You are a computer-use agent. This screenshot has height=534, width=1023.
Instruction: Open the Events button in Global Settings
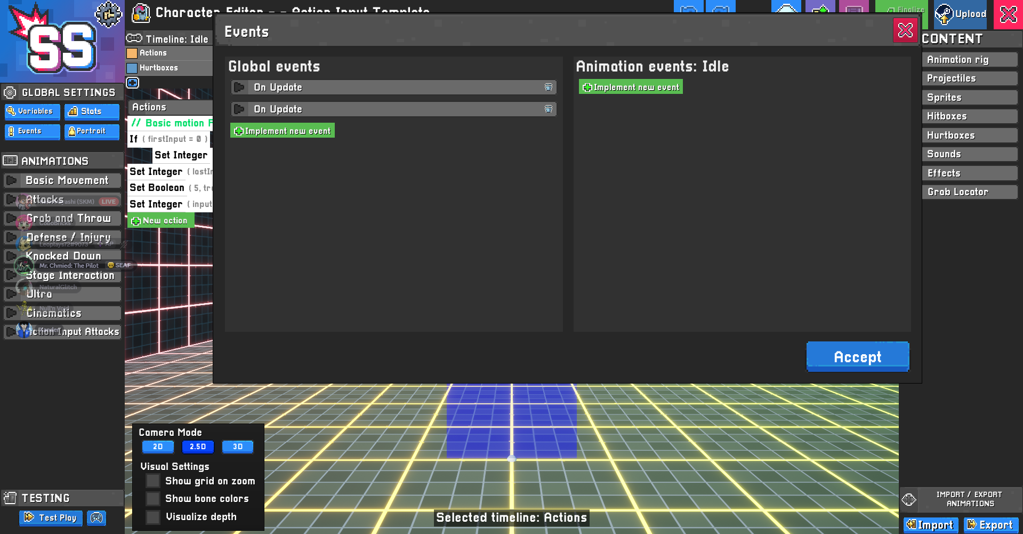[x=32, y=131]
